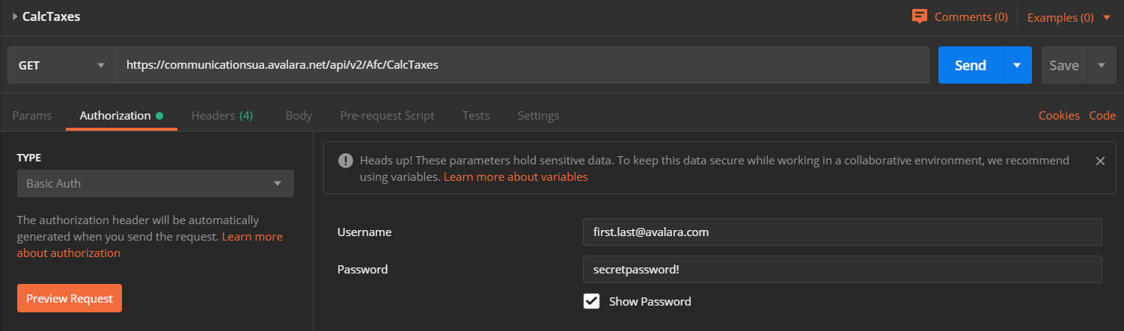1124x331 pixels.
Task: Click the Send button
Action: pyautogui.click(x=970, y=65)
